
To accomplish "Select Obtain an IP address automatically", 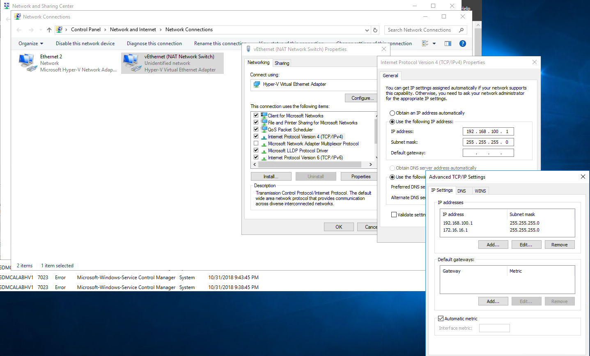I will pyautogui.click(x=392, y=113).
